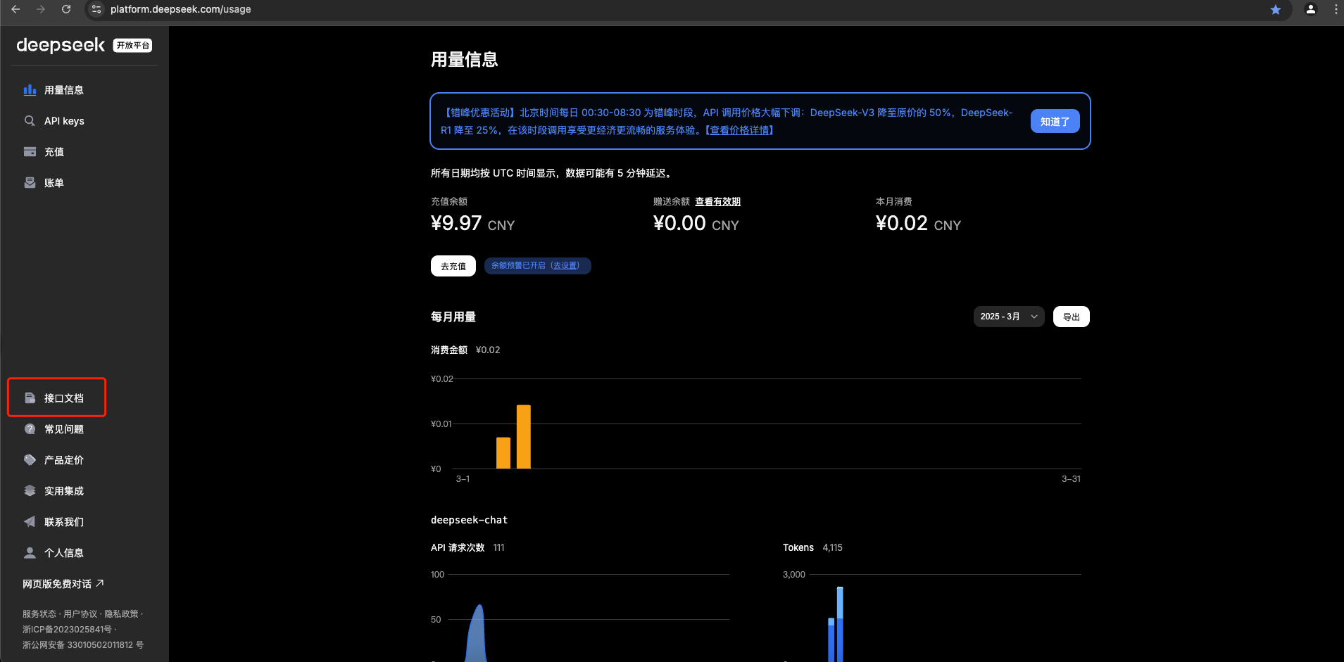Click the 开放平台 badge

click(x=133, y=46)
